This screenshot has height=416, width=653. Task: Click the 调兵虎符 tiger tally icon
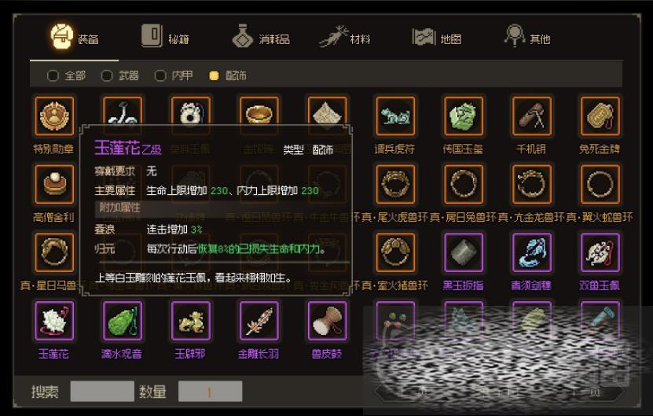click(395, 116)
